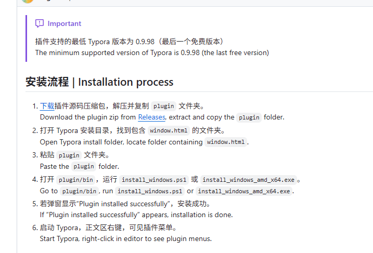Screen dimensions: 373x253
Task: Click the line 若弹窗显示 Plugin installed successfully
Action: [125, 204]
